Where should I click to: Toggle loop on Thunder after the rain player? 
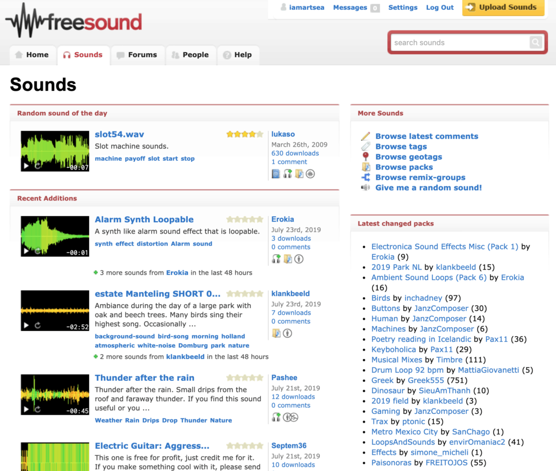[x=37, y=409]
